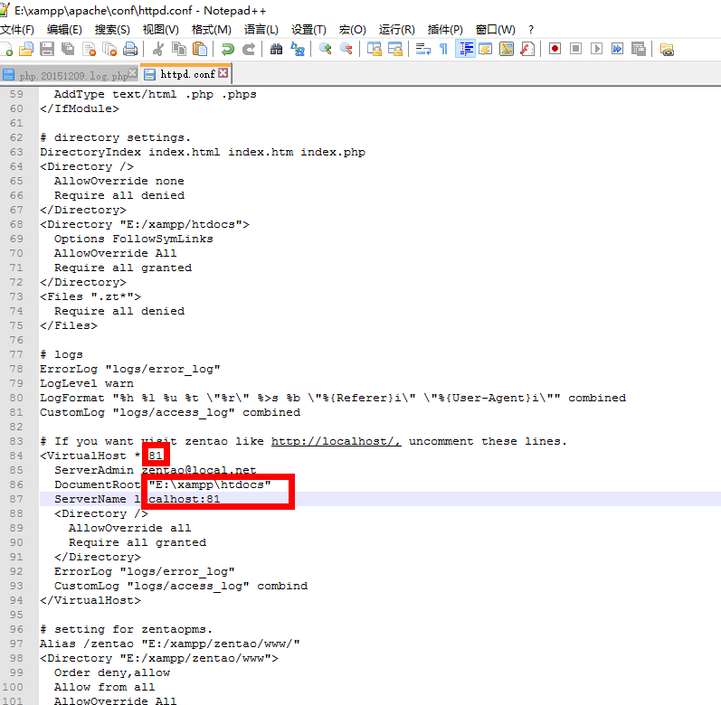Click 'Order deny,allow' line
Image resolution: width=721 pixels, height=705 pixels.
click(x=112, y=672)
